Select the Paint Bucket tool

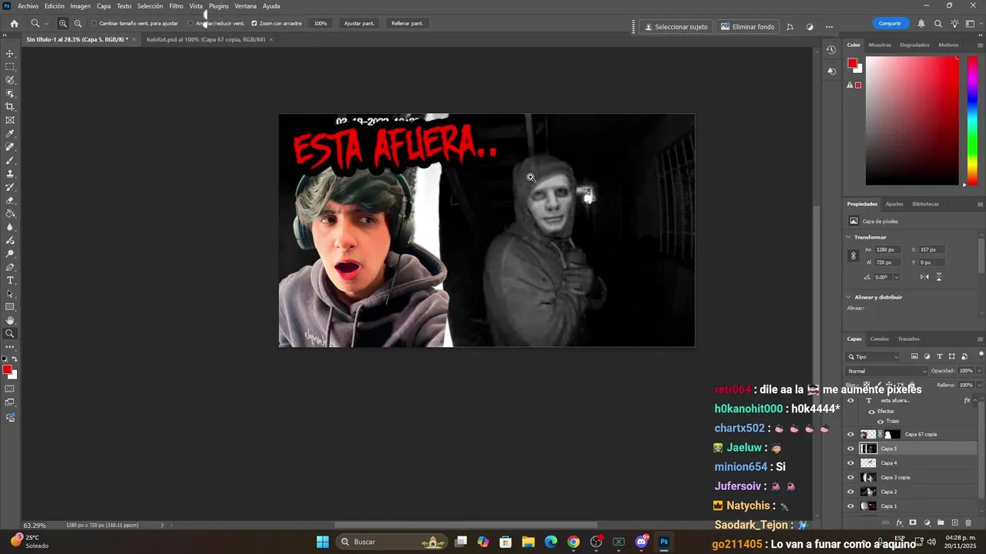click(10, 214)
